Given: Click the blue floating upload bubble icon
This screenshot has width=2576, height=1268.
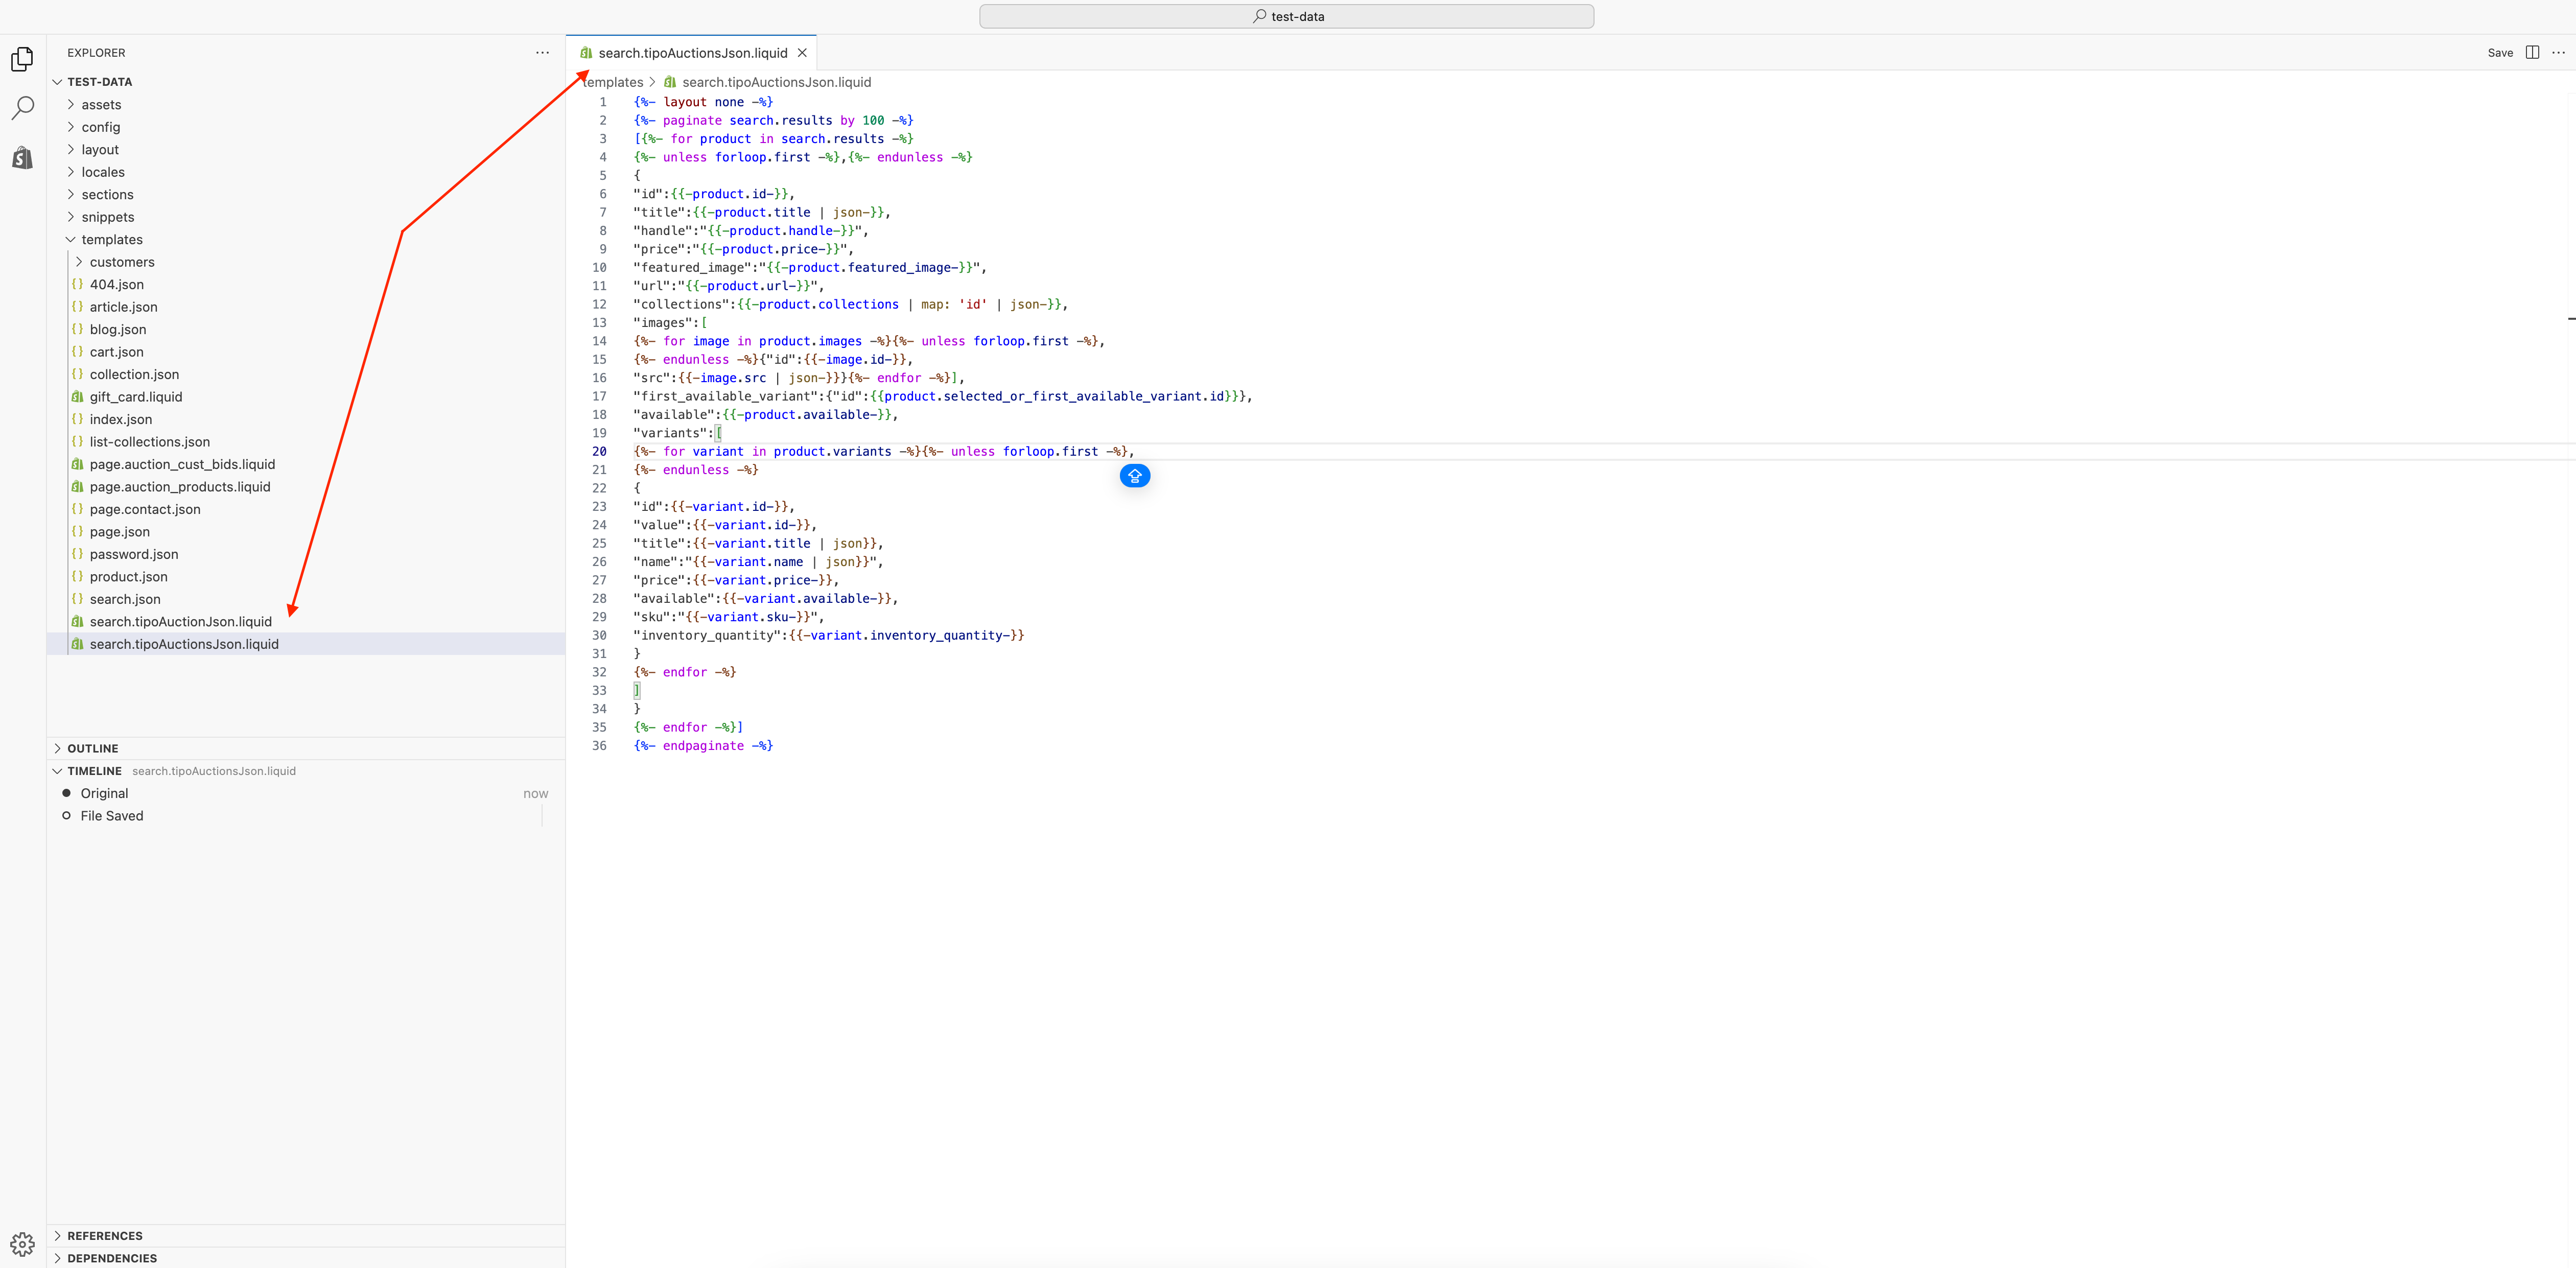Looking at the screenshot, I should (1134, 476).
